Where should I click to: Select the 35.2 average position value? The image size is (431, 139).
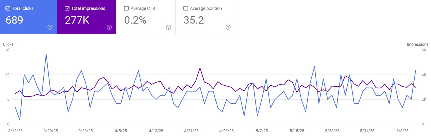(x=194, y=20)
